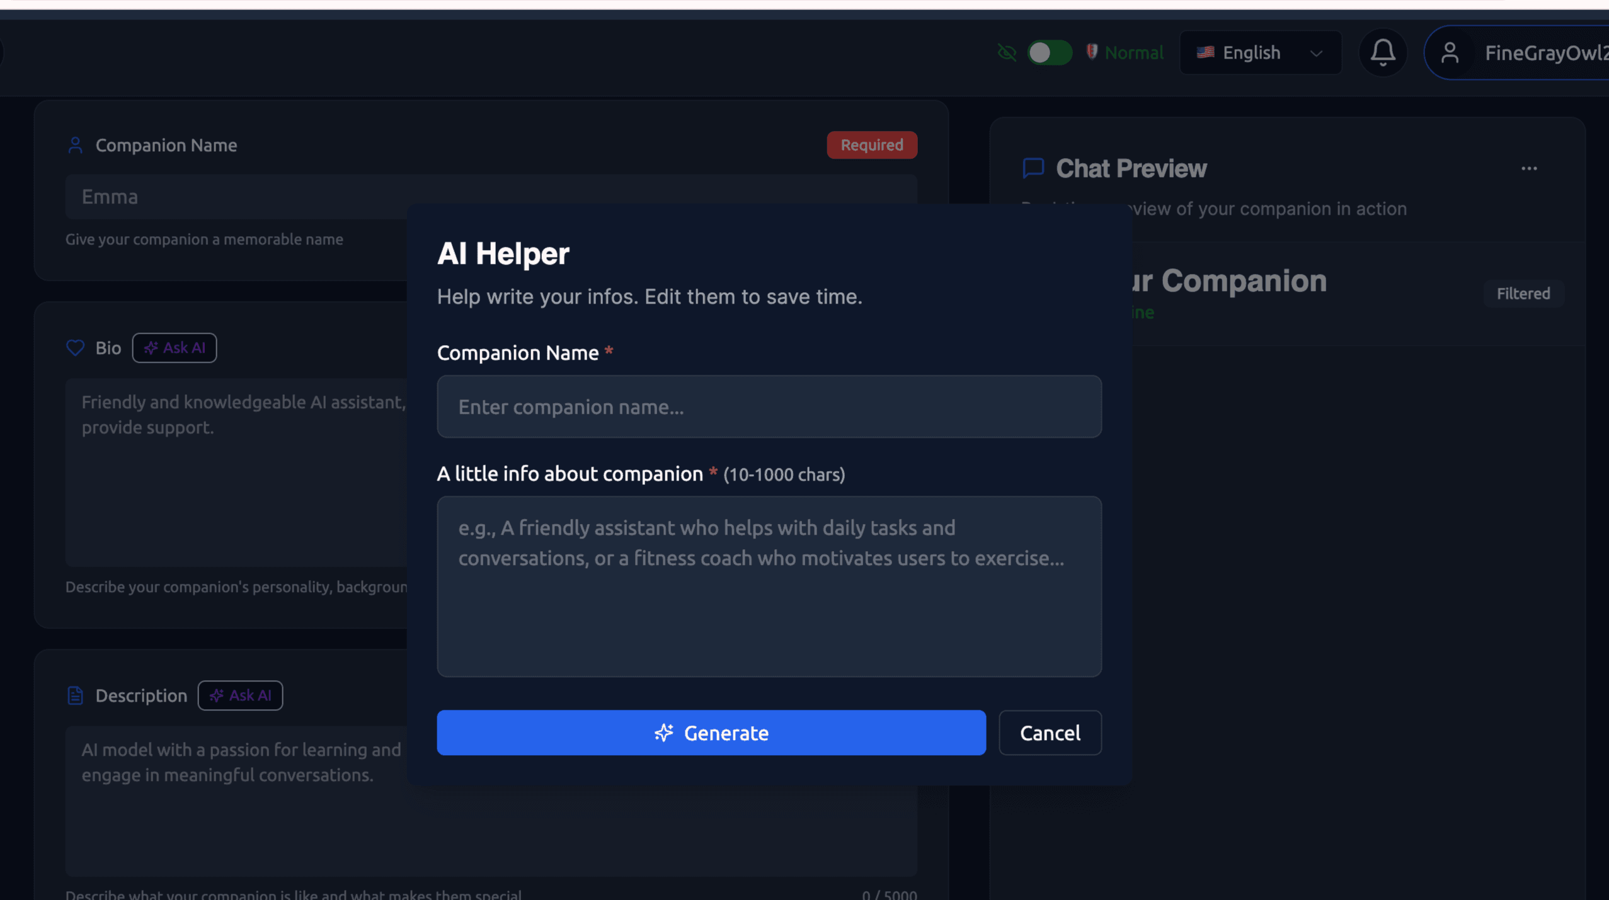Cancel the AI Helper dialog
Image resolution: width=1609 pixels, height=900 pixels.
point(1050,733)
